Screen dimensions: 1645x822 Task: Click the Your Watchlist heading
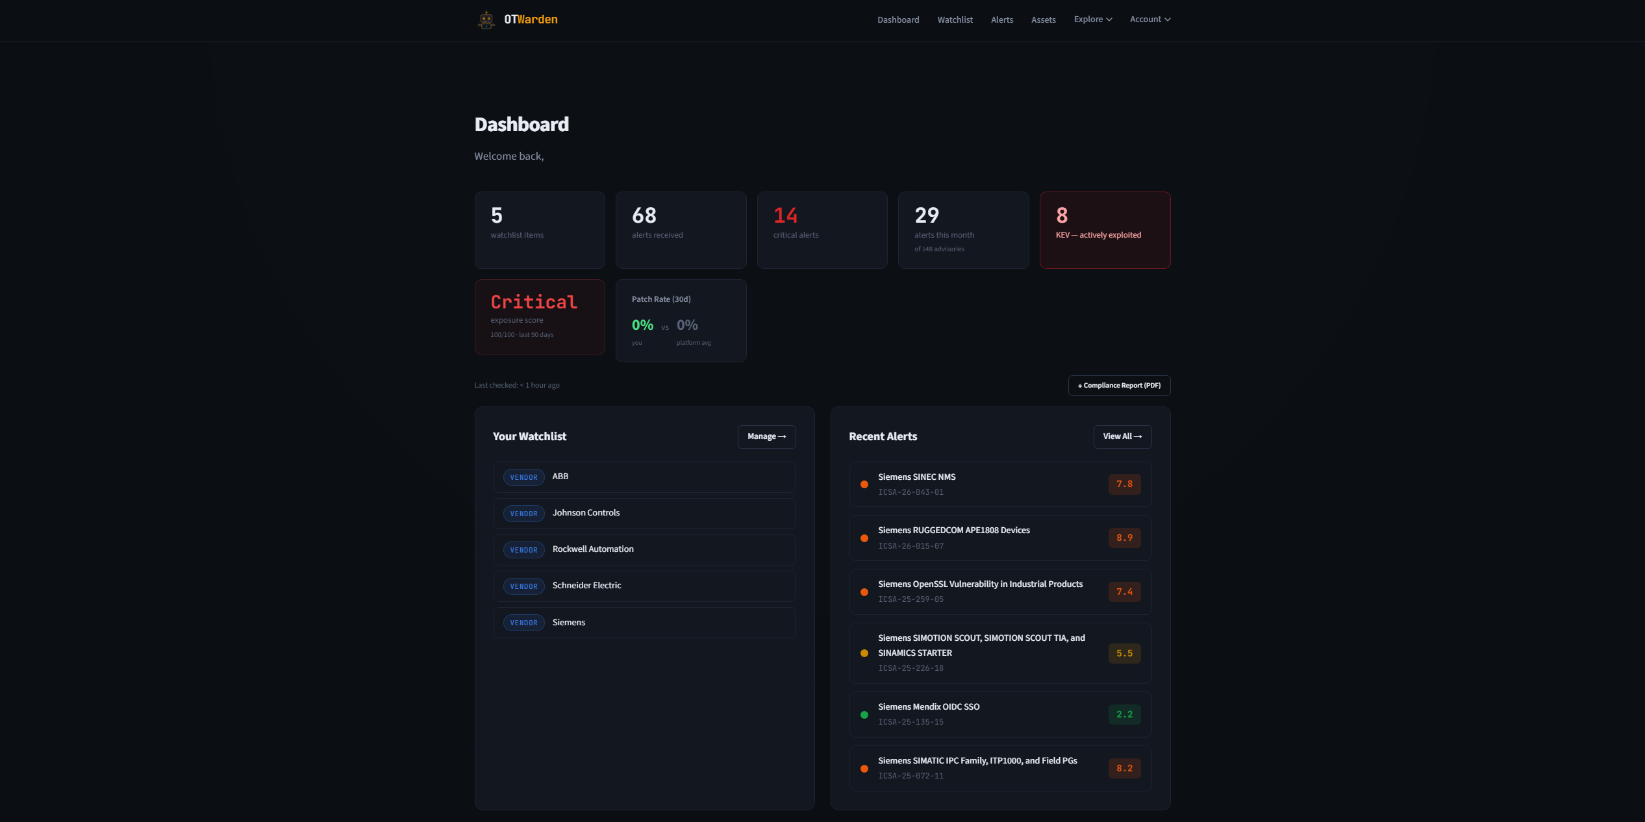(x=529, y=437)
